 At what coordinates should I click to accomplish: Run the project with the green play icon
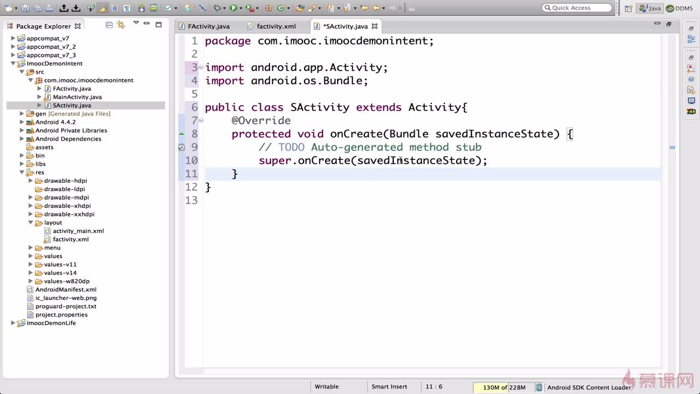(233, 8)
